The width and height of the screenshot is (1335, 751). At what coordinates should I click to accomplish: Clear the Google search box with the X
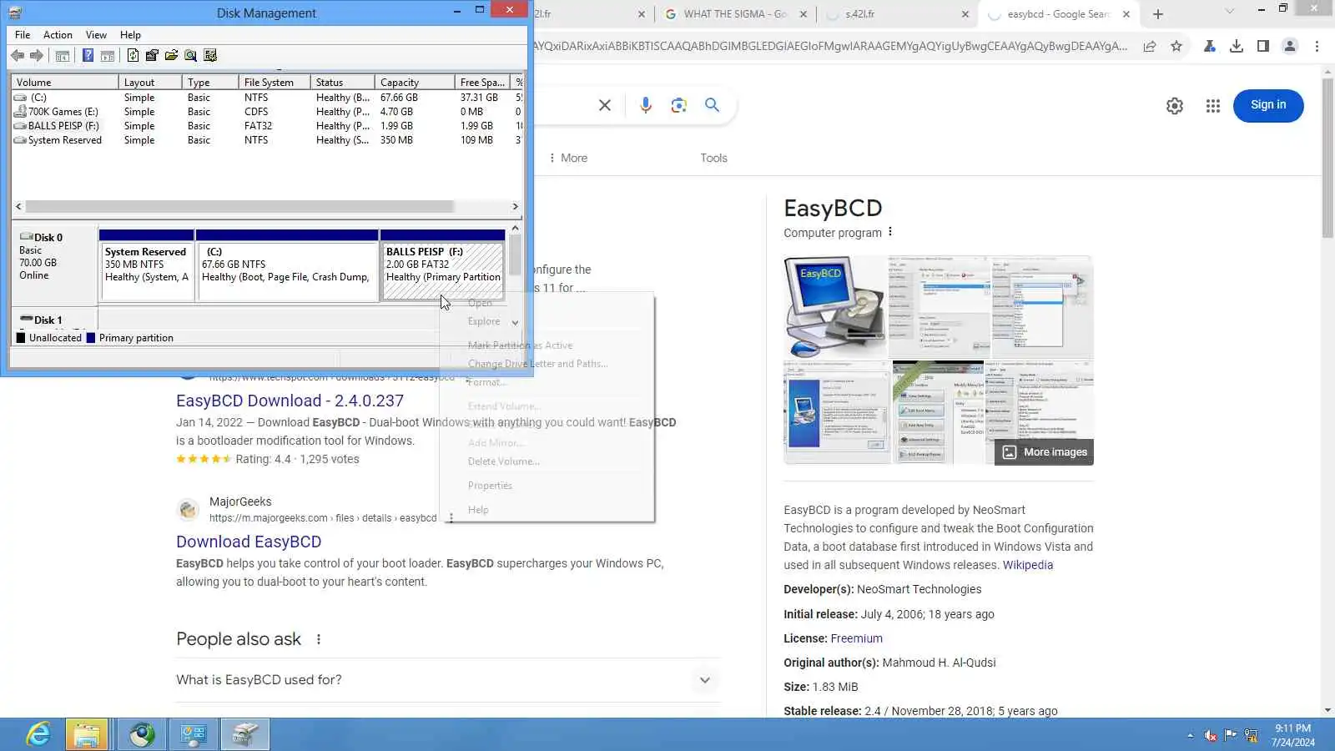pyautogui.click(x=605, y=105)
